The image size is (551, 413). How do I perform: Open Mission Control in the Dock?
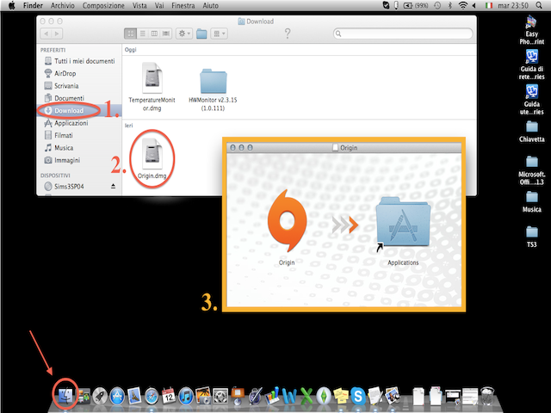coord(84,397)
